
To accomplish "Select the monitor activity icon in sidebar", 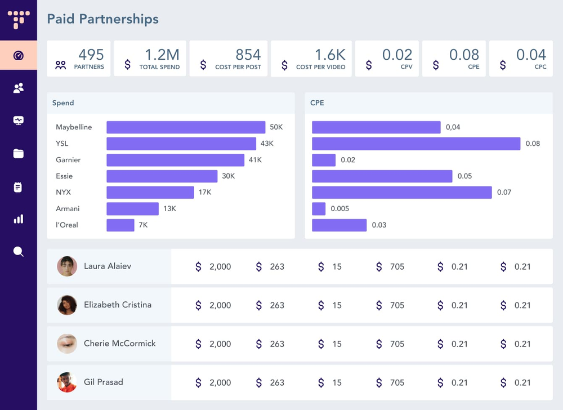I will (19, 121).
